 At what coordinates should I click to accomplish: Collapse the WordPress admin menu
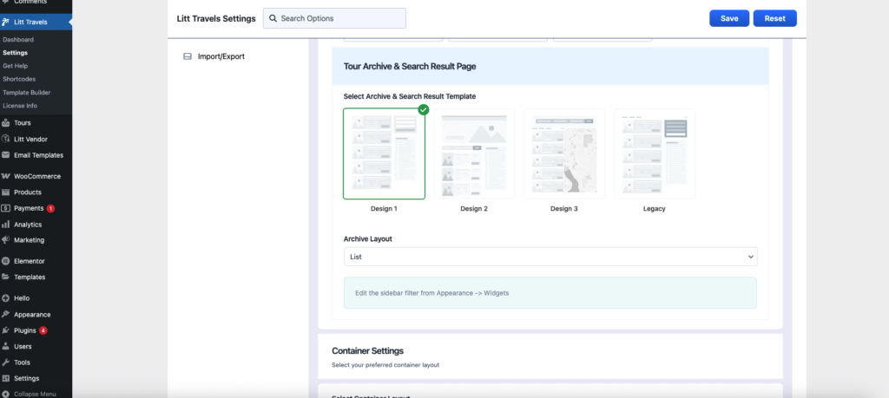pos(34,394)
